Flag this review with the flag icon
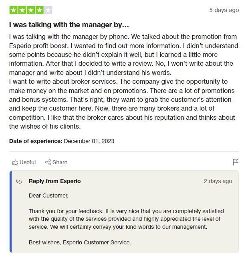 236,162
